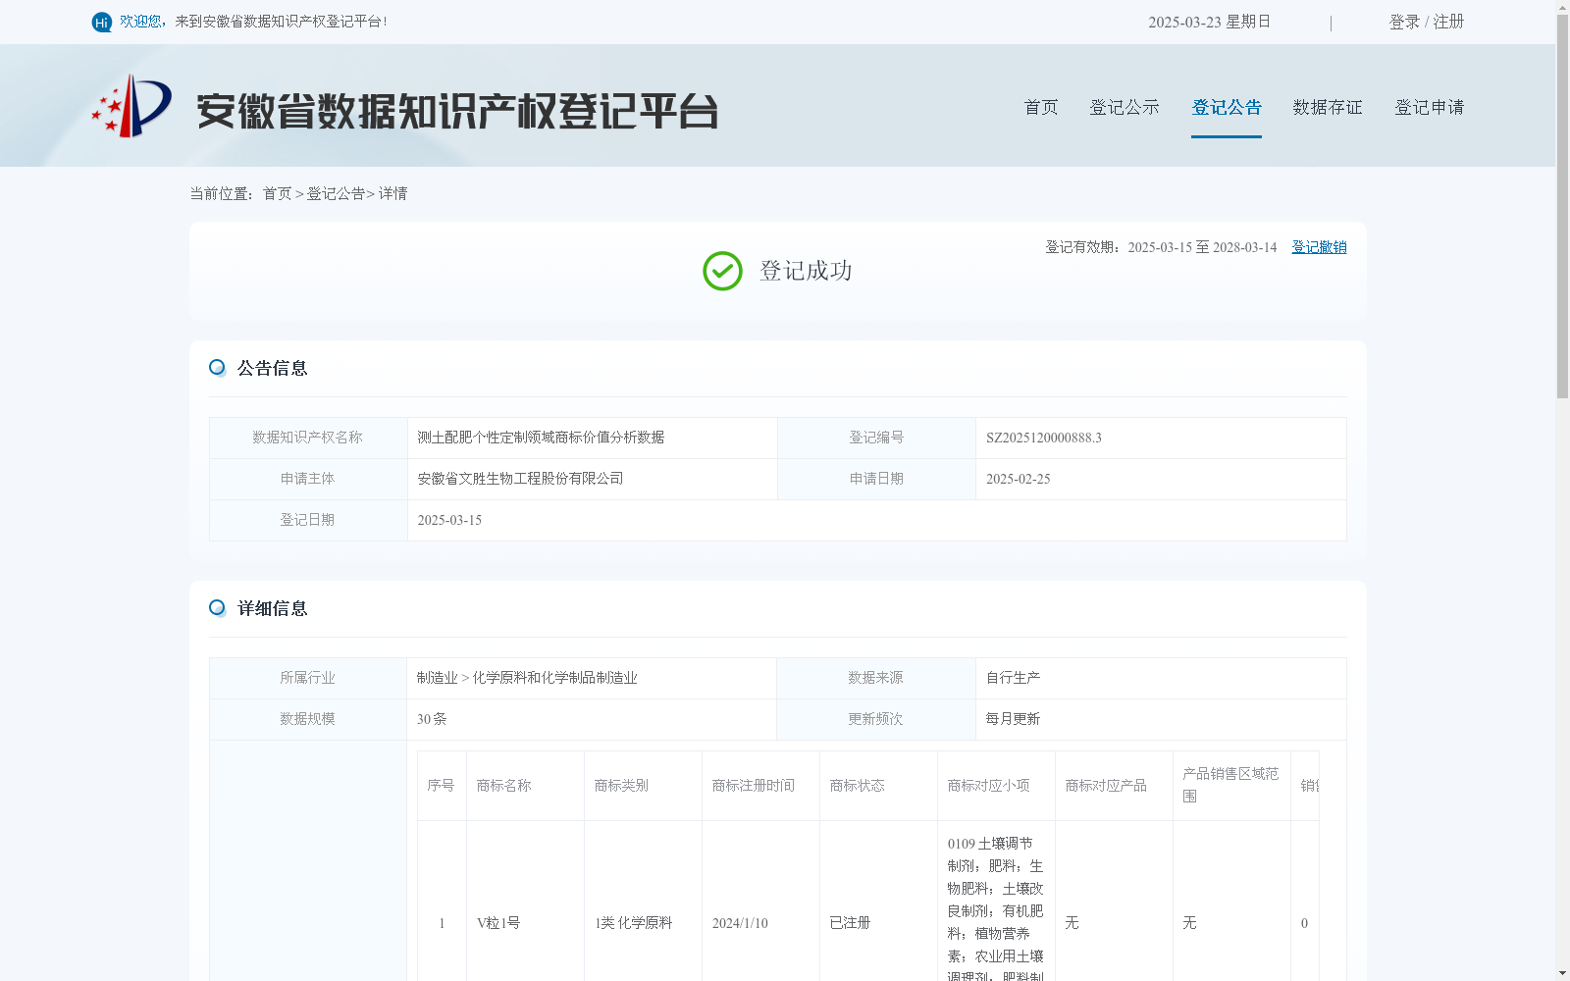Select the application date 2025-02-25

click(x=1019, y=479)
